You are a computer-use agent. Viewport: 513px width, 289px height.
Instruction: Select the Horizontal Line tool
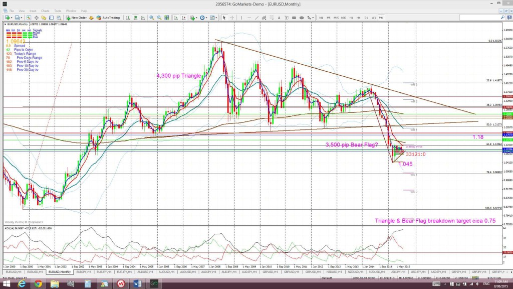(x=249, y=18)
